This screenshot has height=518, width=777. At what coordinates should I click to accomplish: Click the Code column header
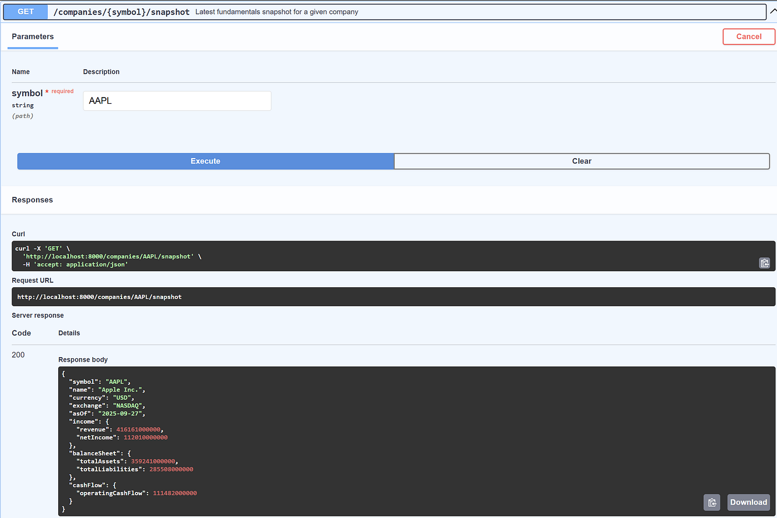pyautogui.click(x=21, y=333)
